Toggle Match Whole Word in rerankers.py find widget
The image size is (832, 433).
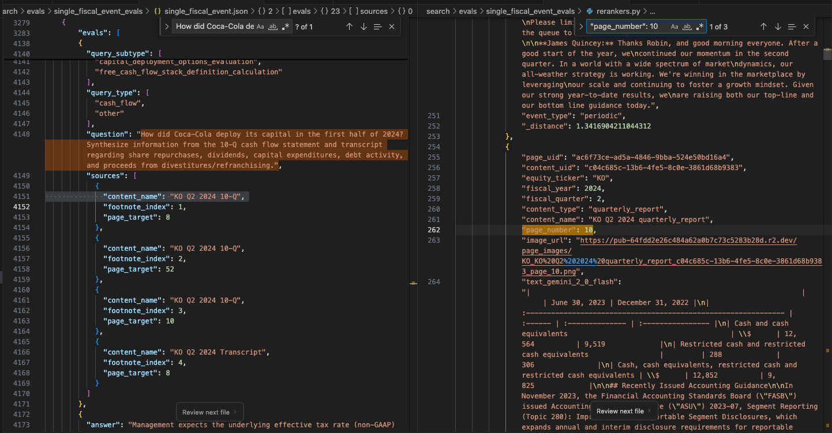coord(687,27)
